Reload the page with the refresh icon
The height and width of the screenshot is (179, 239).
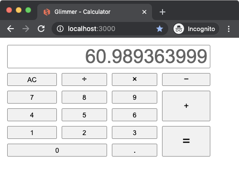41,29
